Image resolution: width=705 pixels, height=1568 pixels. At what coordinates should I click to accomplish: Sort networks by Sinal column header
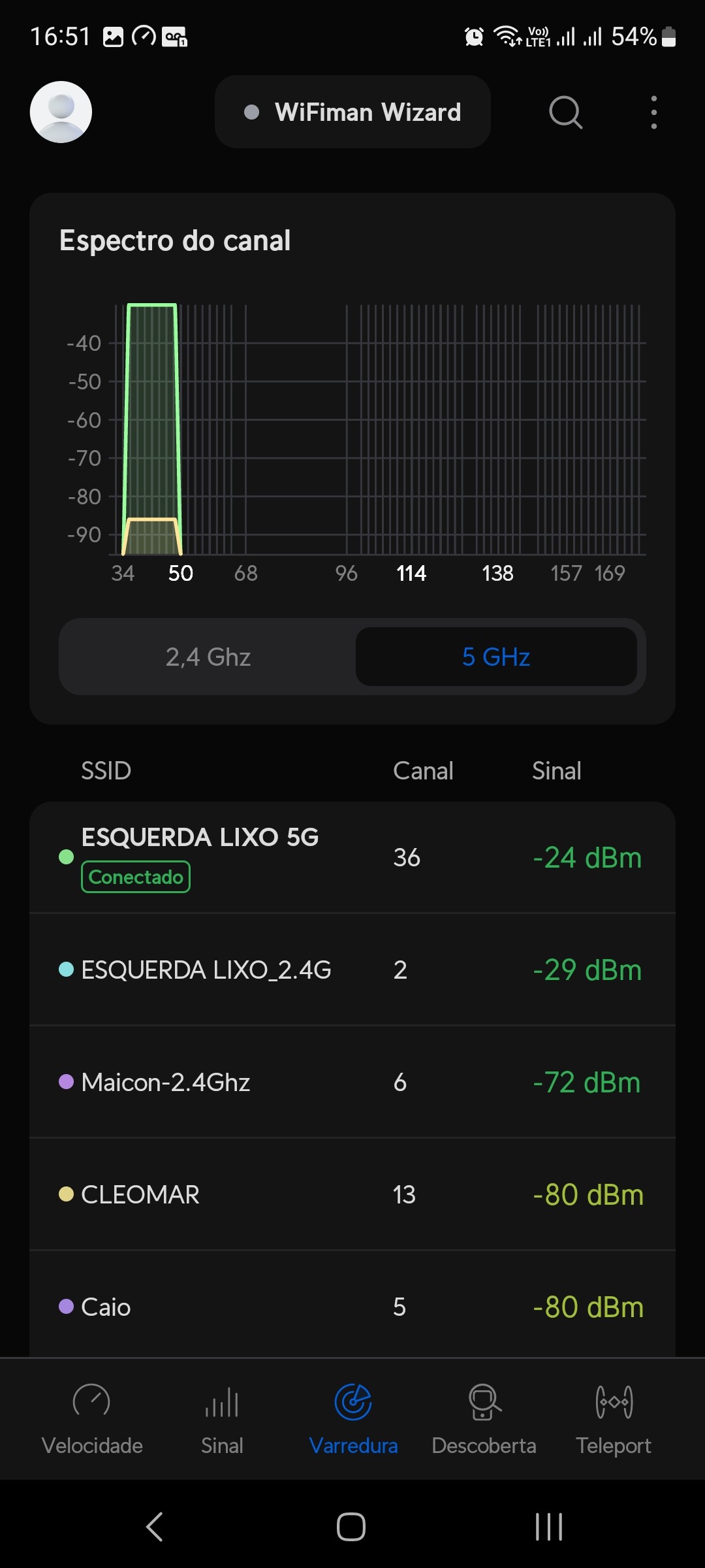click(x=556, y=771)
